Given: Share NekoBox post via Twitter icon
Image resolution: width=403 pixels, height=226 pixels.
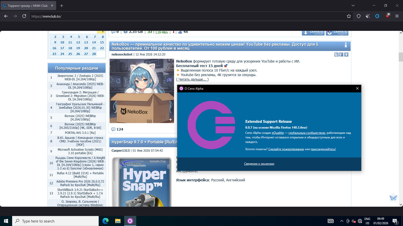Looking at the screenshot, I should click(x=336, y=54).
